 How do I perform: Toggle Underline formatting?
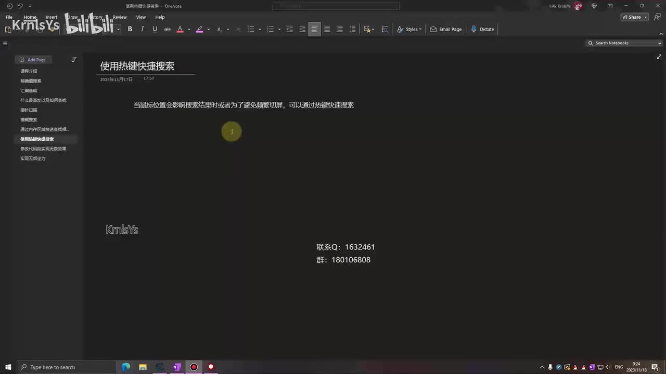(x=155, y=29)
